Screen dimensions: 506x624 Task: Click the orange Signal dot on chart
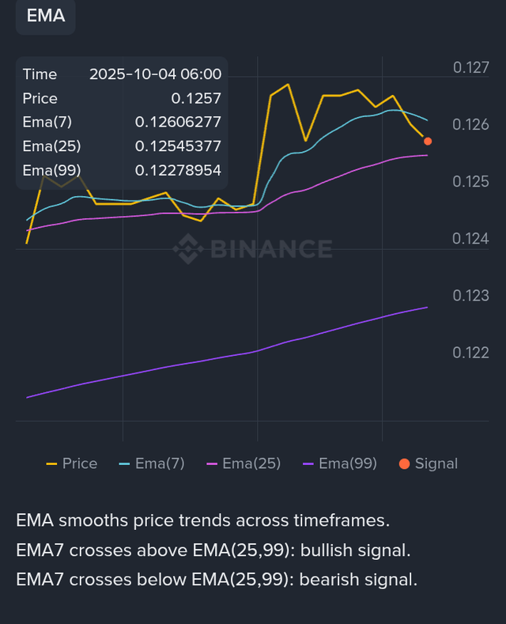(428, 141)
